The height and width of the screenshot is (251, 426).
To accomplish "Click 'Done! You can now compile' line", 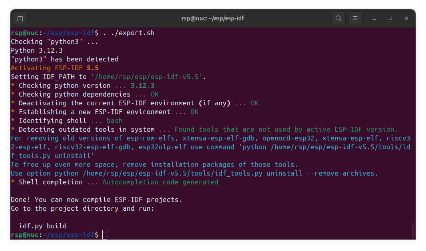I will [x=96, y=200].
